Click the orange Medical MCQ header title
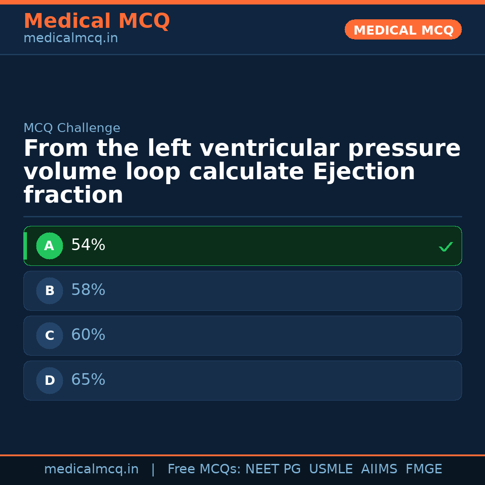 pyautogui.click(x=97, y=21)
